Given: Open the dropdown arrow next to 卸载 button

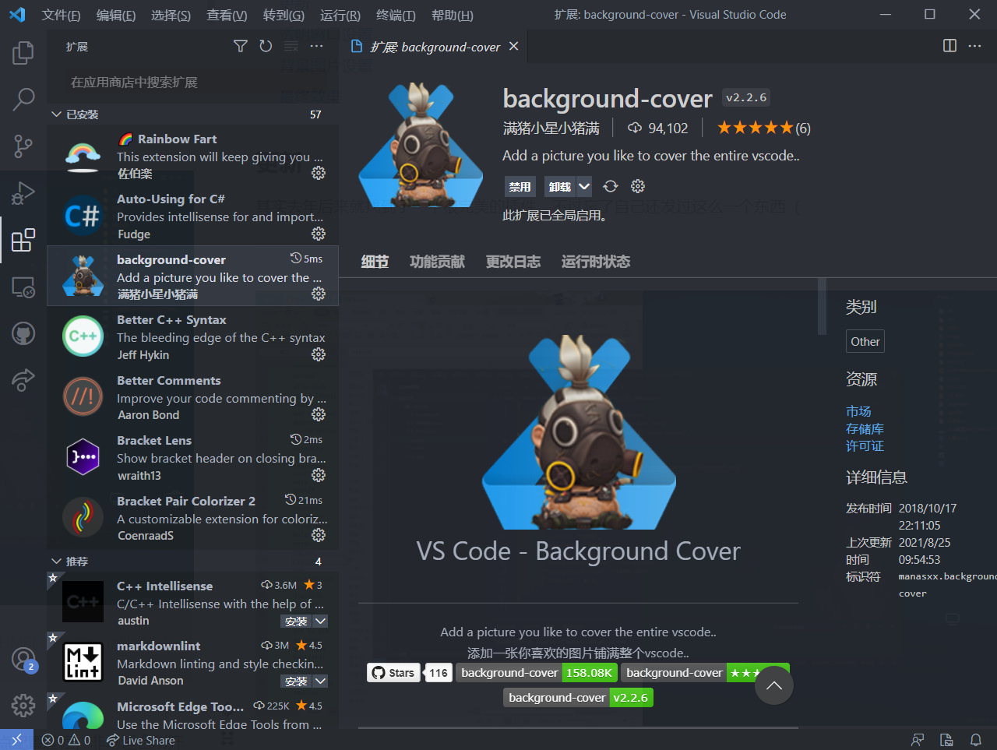Looking at the screenshot, I should click(583, 186).
